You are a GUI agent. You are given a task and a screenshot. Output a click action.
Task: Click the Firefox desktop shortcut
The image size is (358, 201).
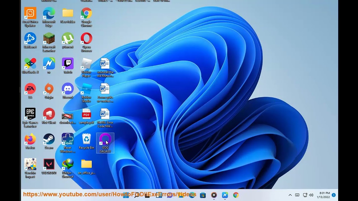point(30,142)
